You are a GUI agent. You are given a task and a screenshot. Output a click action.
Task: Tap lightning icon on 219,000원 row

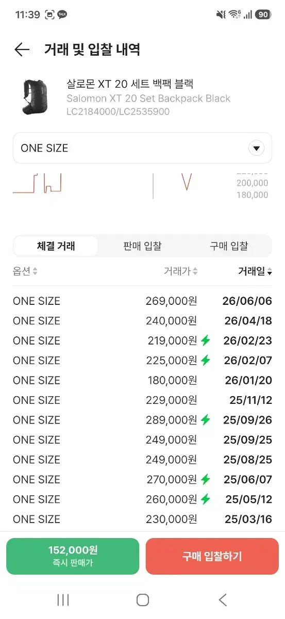click(x=206, y=340)
